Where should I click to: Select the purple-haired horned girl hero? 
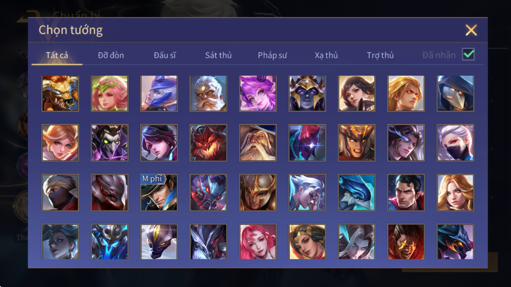point(258,93)
